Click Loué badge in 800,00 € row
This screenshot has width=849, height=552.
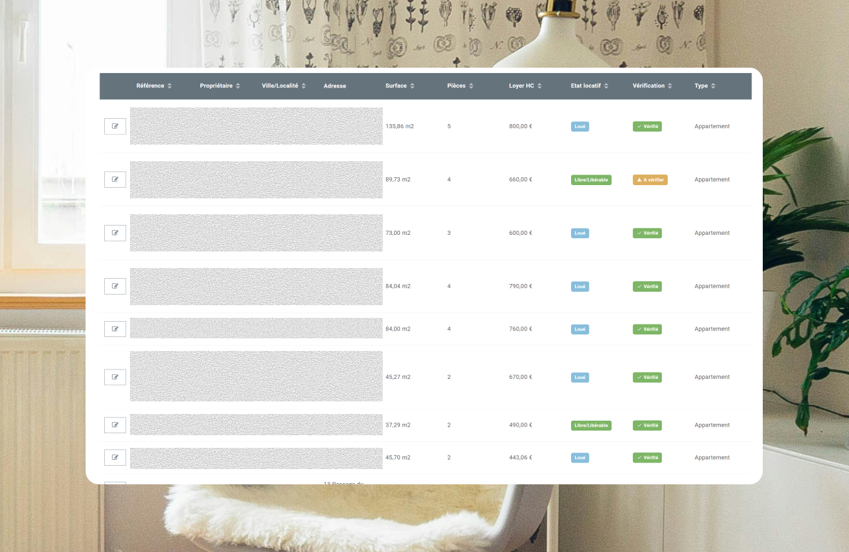580,126
